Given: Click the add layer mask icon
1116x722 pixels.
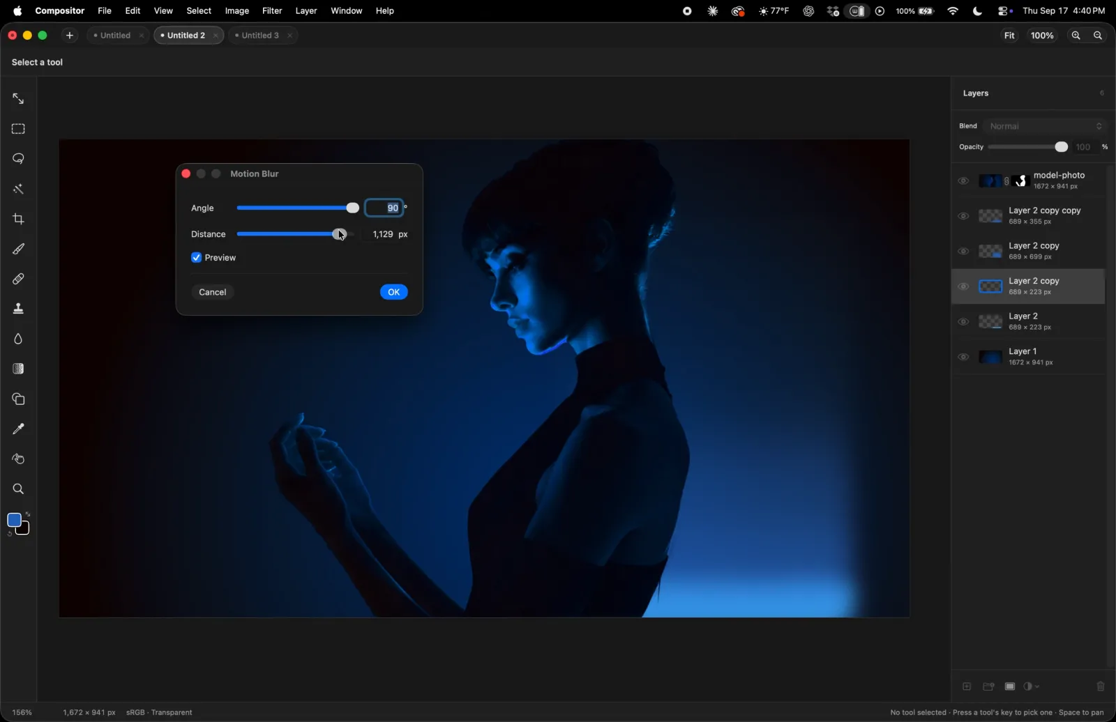Looking at the screenshot, I should [x=1009, y=686].
